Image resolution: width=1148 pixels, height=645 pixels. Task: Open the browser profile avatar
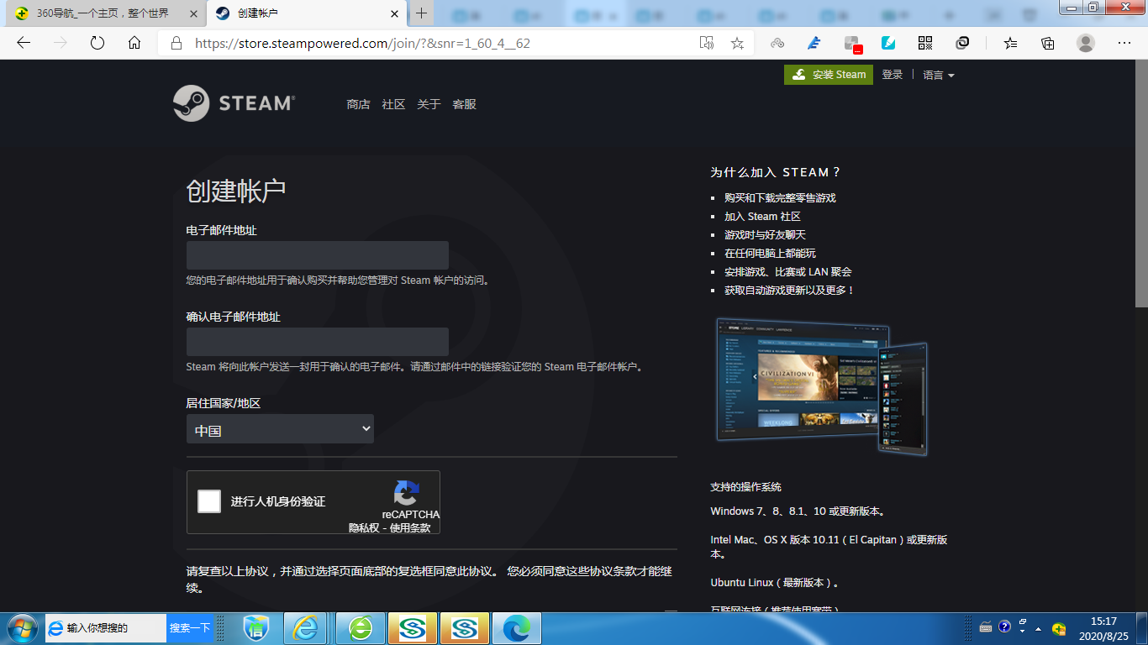click(1086, 43)
